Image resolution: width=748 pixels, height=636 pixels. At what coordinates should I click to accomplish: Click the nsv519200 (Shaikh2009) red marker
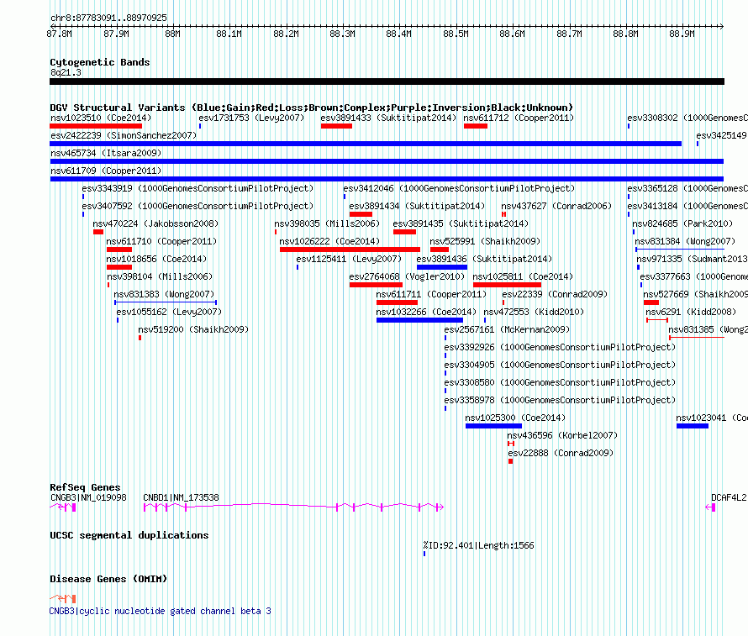(x=140, y=338)
